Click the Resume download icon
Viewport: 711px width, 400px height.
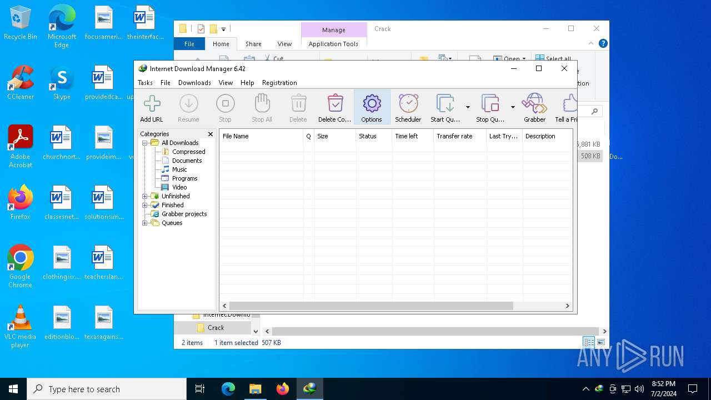pyautogui.click(x=188, y=108)
